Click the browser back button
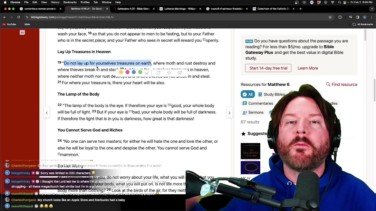 [x=4, y=17]
